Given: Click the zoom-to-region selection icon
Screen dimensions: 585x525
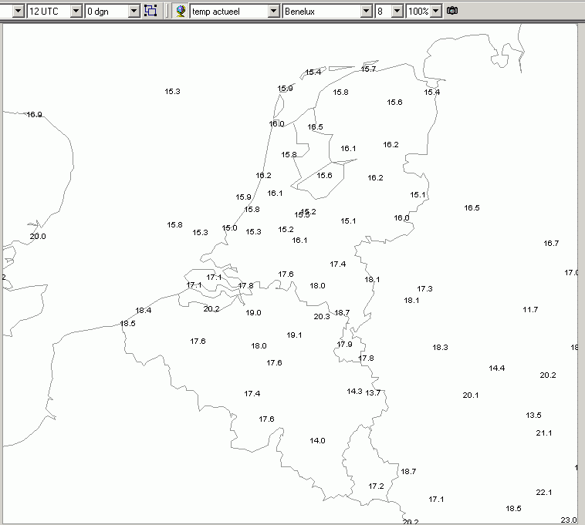Looking at the screenshot, I should (150, 11).
